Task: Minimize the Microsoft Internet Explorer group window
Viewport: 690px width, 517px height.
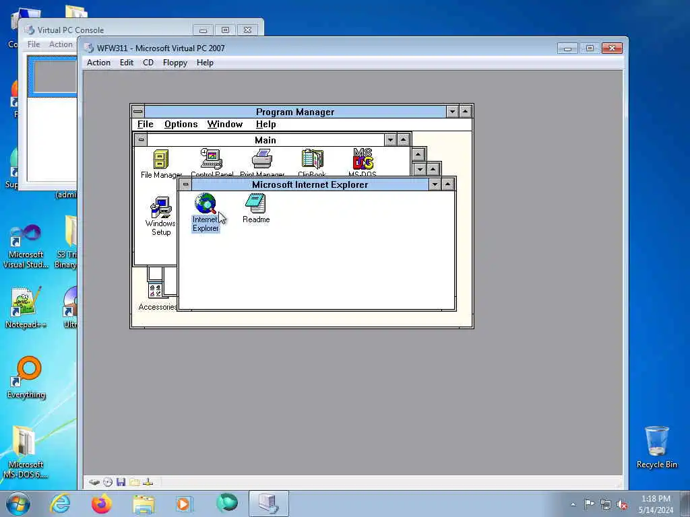Action: 435,184
